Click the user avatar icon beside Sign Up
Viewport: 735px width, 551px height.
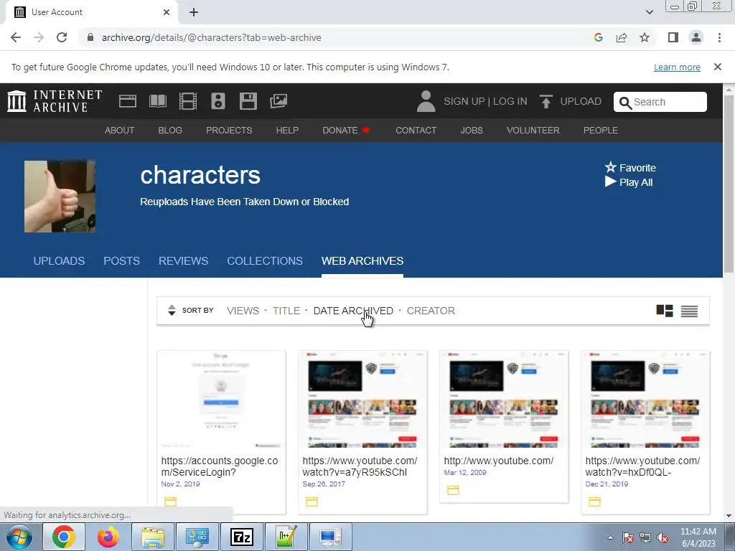coord(426,101)
